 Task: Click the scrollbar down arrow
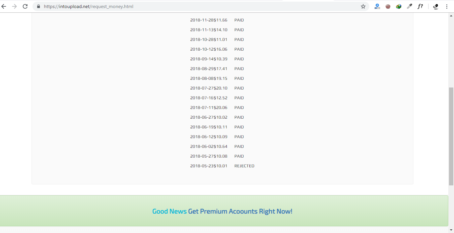(451, 230)
